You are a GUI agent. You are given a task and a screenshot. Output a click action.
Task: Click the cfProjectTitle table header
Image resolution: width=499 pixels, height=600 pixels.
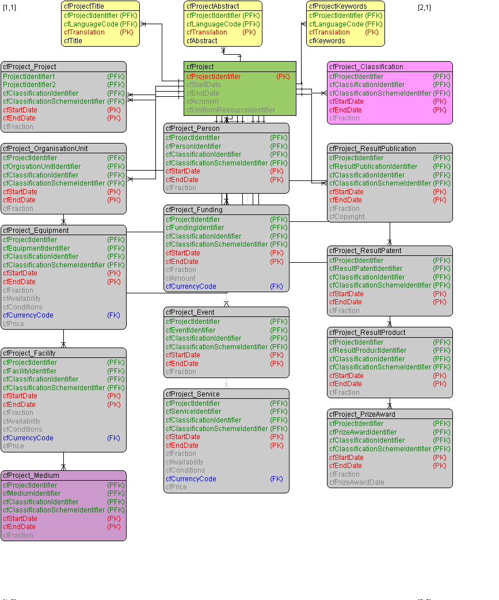(84, 6)
